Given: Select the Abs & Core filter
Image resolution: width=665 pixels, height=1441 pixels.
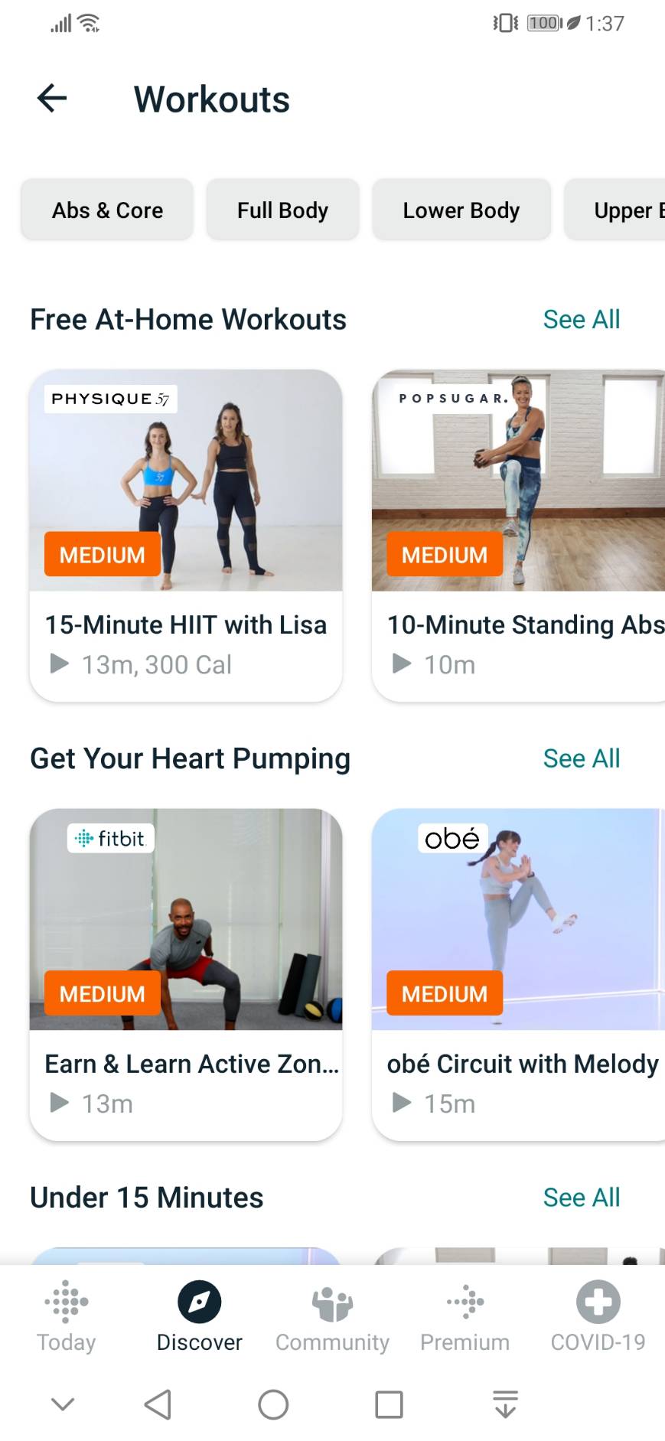Looking at the screenshot, I should point(107,210).
